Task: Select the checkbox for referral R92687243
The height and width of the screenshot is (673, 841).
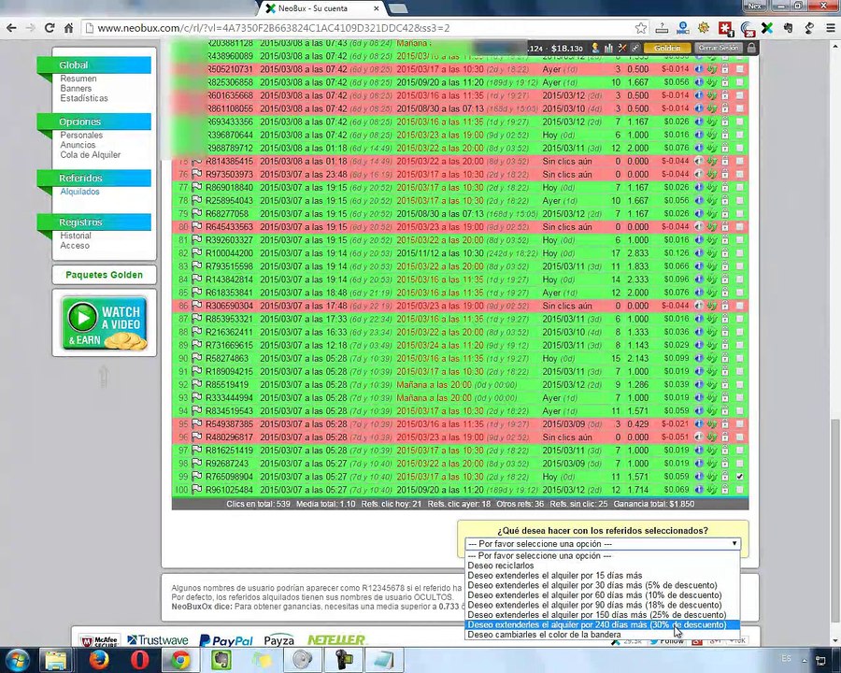Action: [x=740, y=464]
